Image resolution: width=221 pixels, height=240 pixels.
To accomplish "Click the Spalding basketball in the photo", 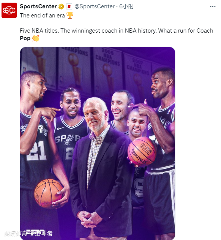I will (142, 151).
